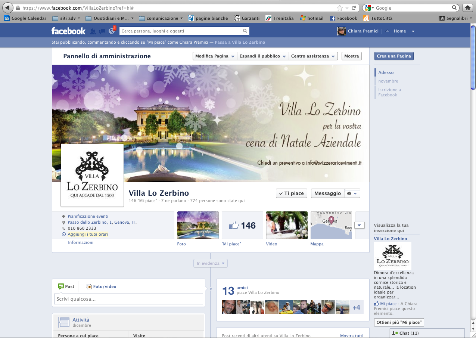Jump to Iscrizione a Facebook in timeline
Viewport: 476px width, 338px height.
(x=389, y=92)
